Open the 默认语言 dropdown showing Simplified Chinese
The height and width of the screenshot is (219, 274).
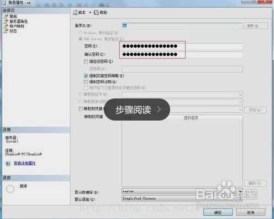[x=182, y=199]
